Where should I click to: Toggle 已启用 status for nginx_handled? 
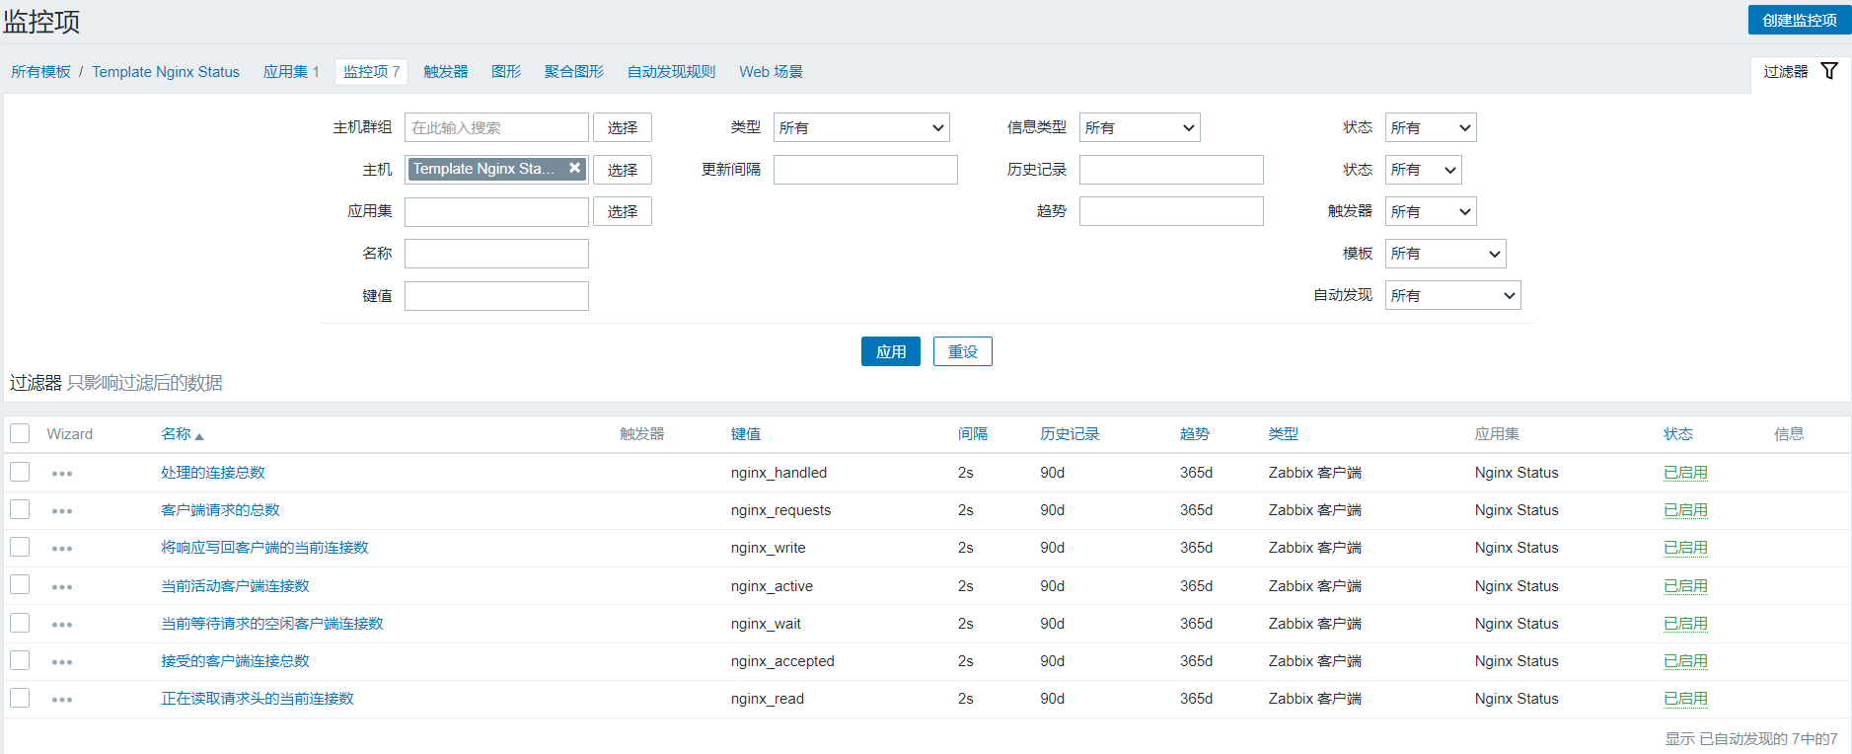pos(1685,473)
